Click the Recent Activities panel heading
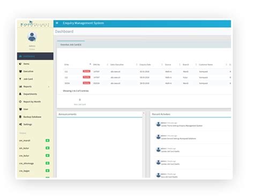254x196 pixels. (161, 114)
